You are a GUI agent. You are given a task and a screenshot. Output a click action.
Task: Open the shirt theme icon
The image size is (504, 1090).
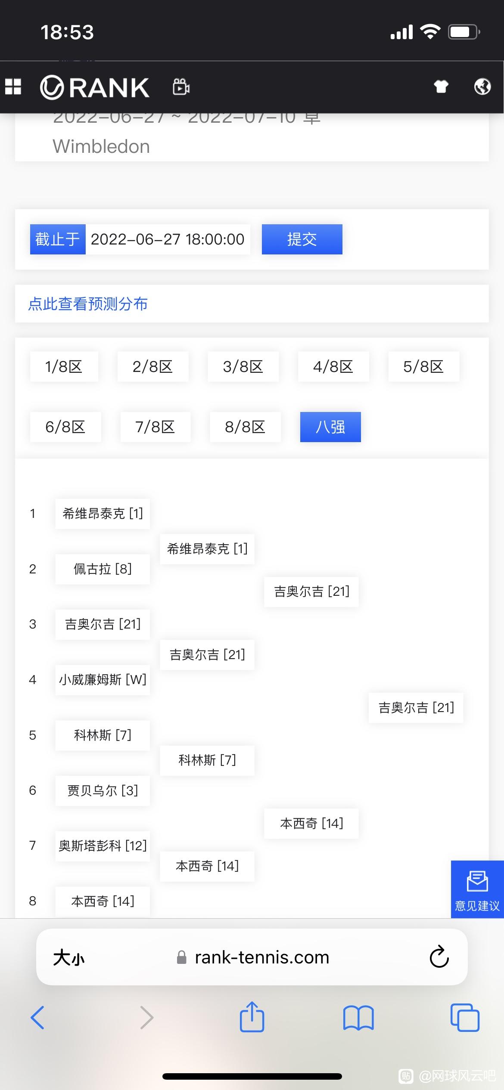(x=441, y=87)
